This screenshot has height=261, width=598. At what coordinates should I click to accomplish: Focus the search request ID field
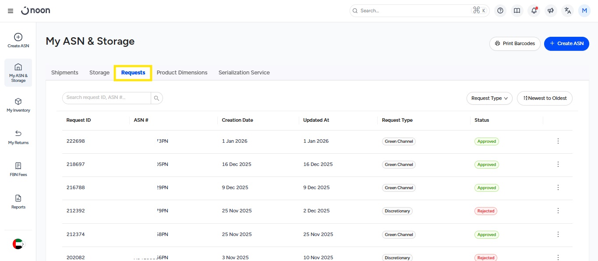click(106, 98)
